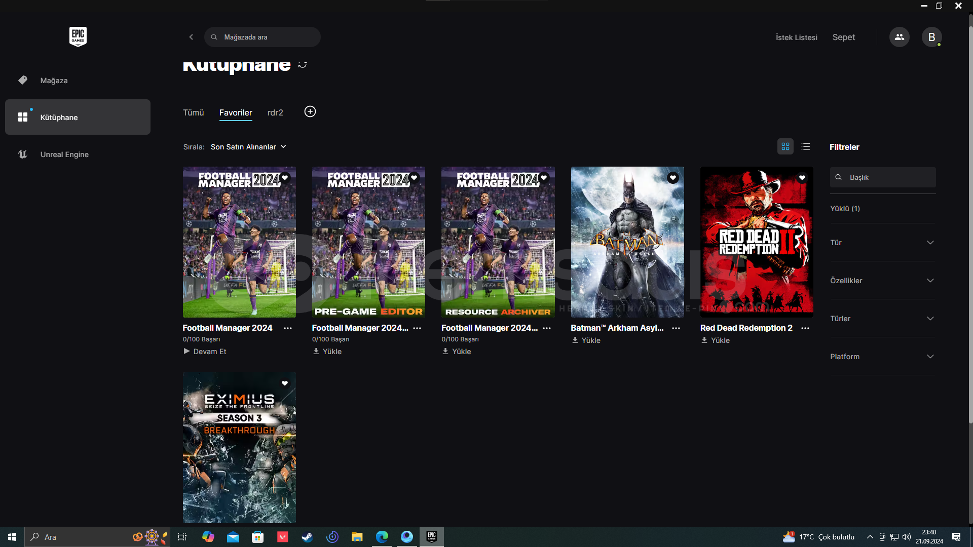The height and width of the screenshot is (547, 973).
Task: Open three-dot menu for Batman Arkham Asylum
Action: tap(676, 328)
